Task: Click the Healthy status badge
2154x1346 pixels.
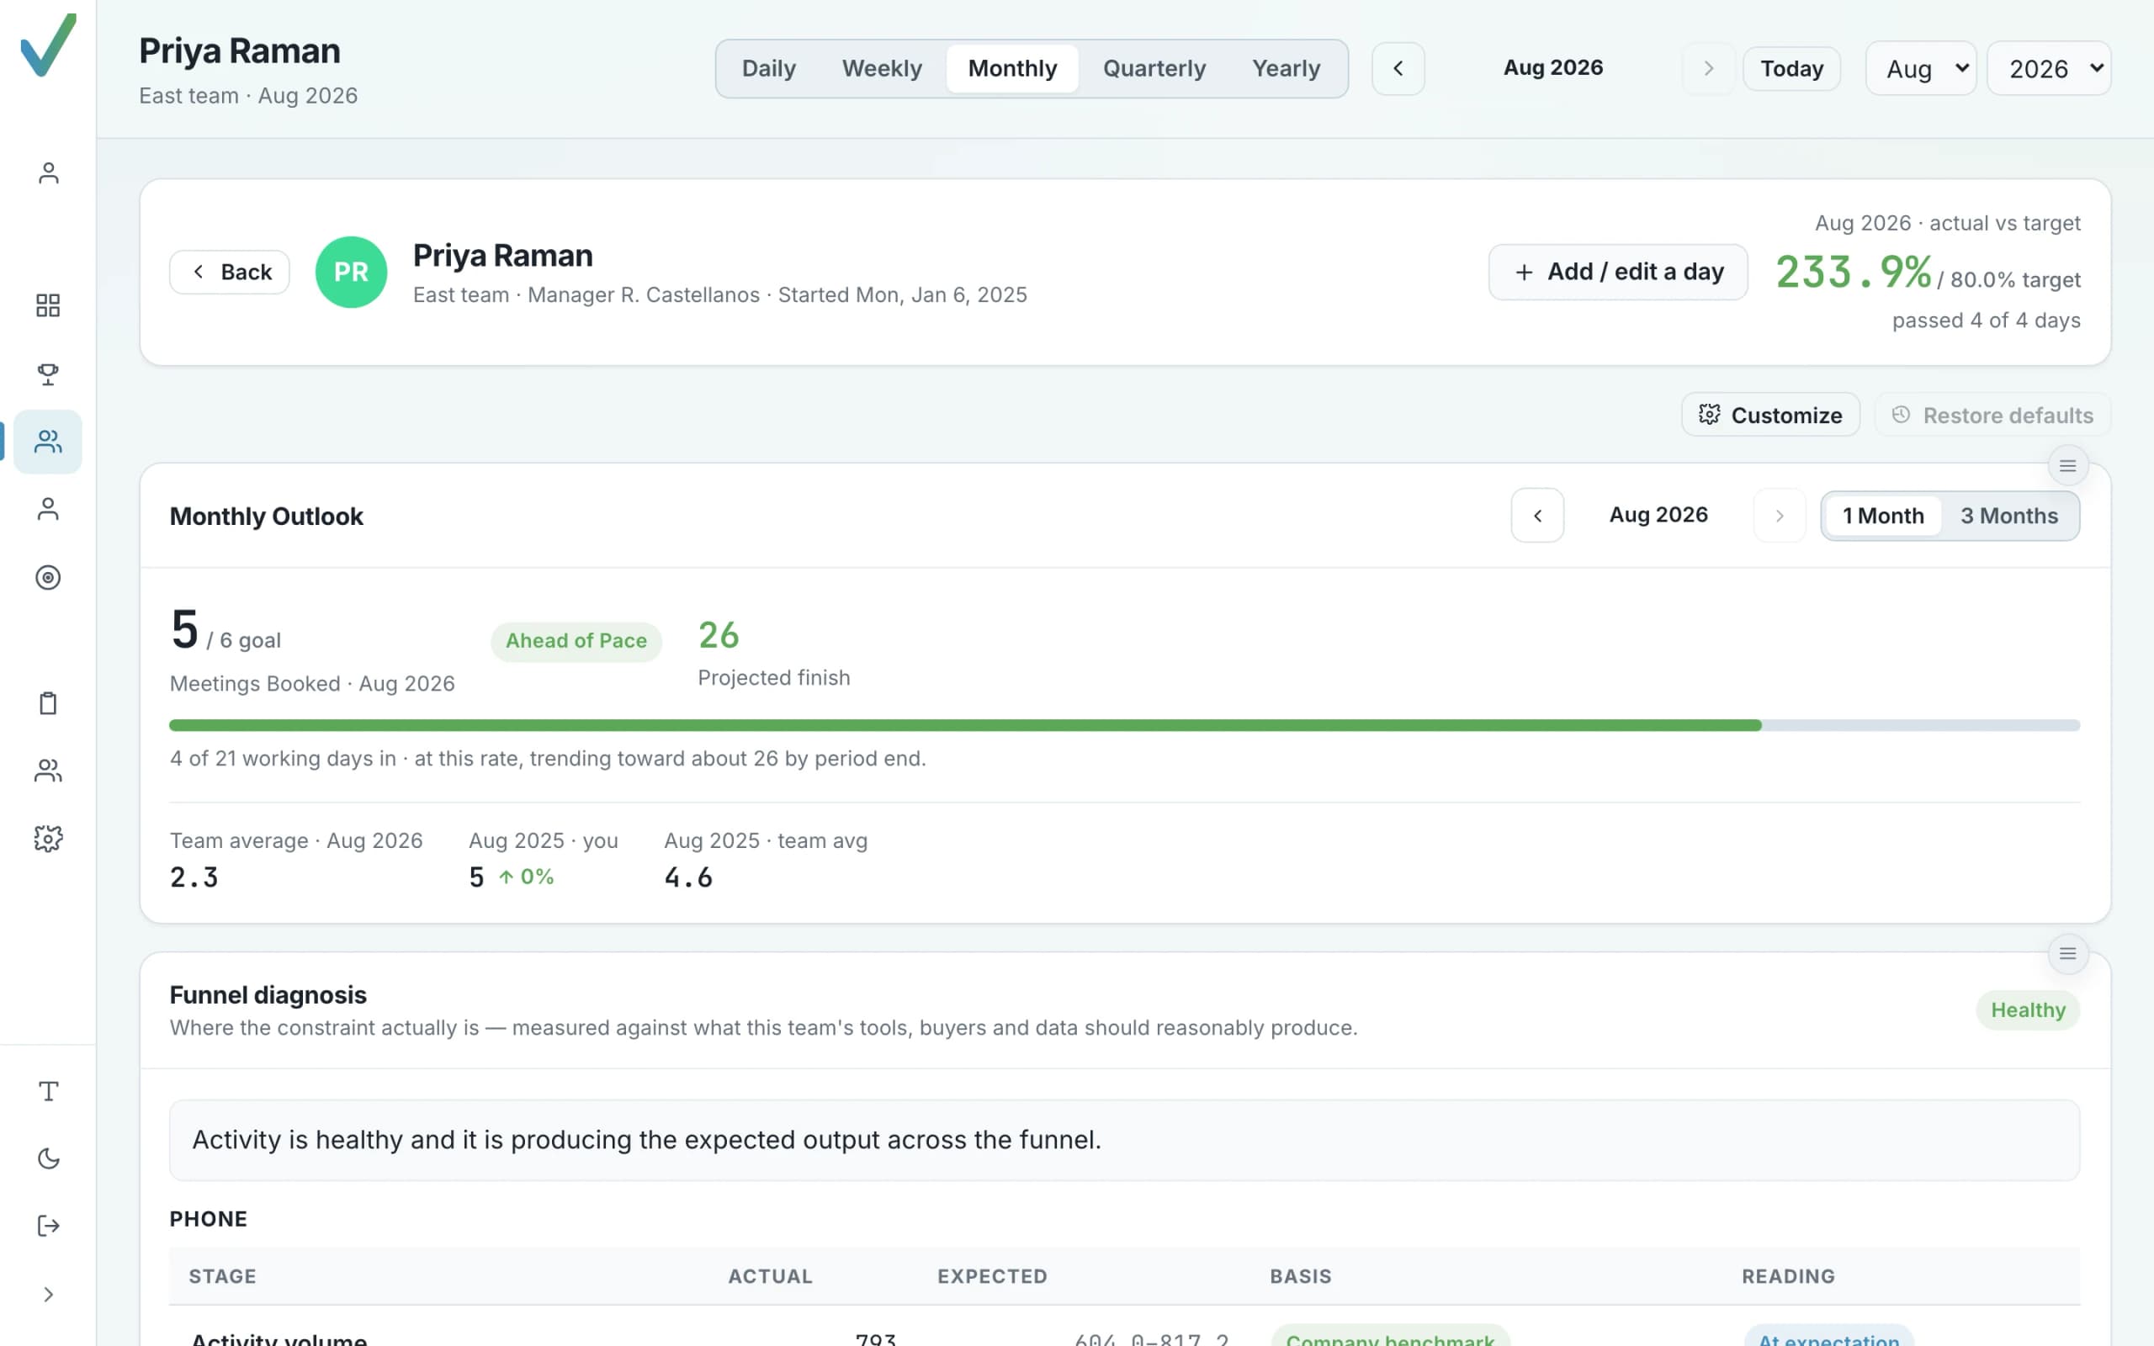Action: 2028,1010
